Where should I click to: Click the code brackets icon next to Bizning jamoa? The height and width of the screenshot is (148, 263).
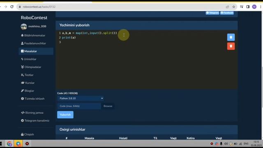pos(23,113)
